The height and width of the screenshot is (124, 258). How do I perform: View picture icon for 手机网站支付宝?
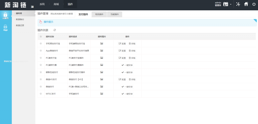102,44
